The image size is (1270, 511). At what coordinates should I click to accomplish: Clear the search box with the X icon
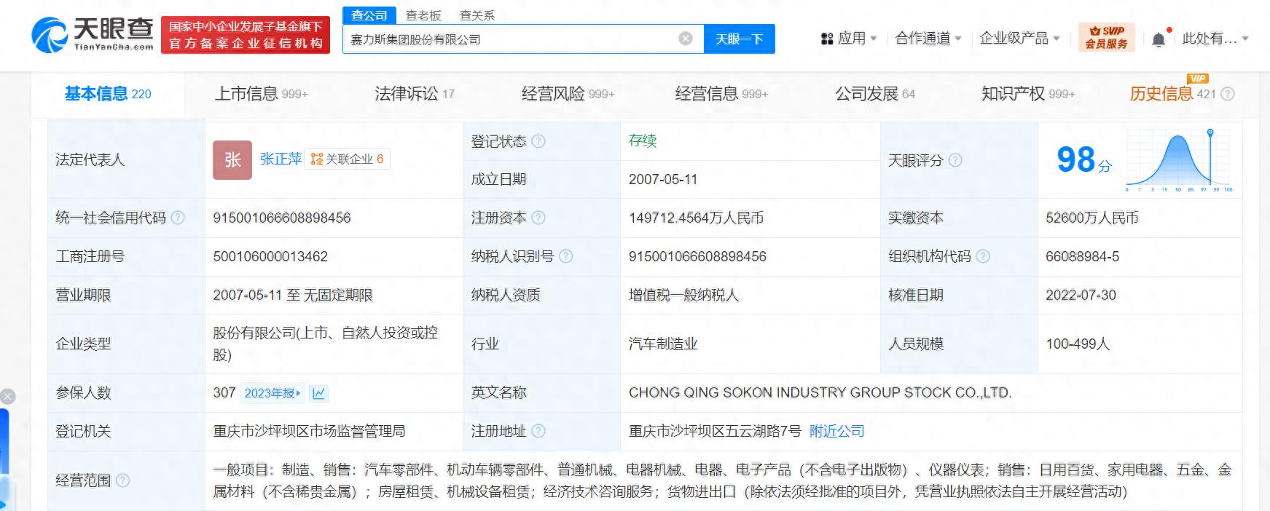pos(686,39)
